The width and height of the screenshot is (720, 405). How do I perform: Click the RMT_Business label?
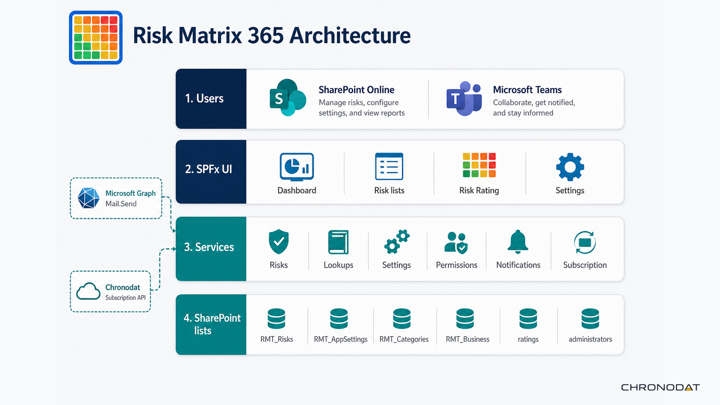[x=468, y=339]
